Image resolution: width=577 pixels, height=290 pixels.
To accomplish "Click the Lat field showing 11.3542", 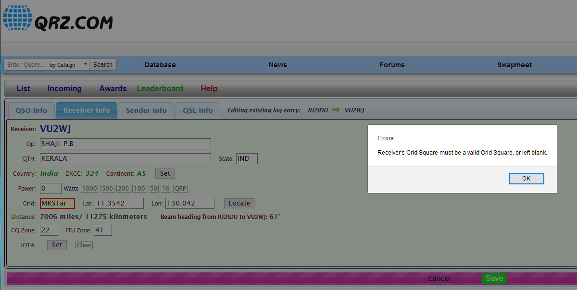I will point(119,203).
